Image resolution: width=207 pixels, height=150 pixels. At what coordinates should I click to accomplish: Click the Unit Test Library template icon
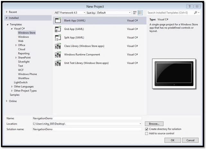tap(58, 63)
